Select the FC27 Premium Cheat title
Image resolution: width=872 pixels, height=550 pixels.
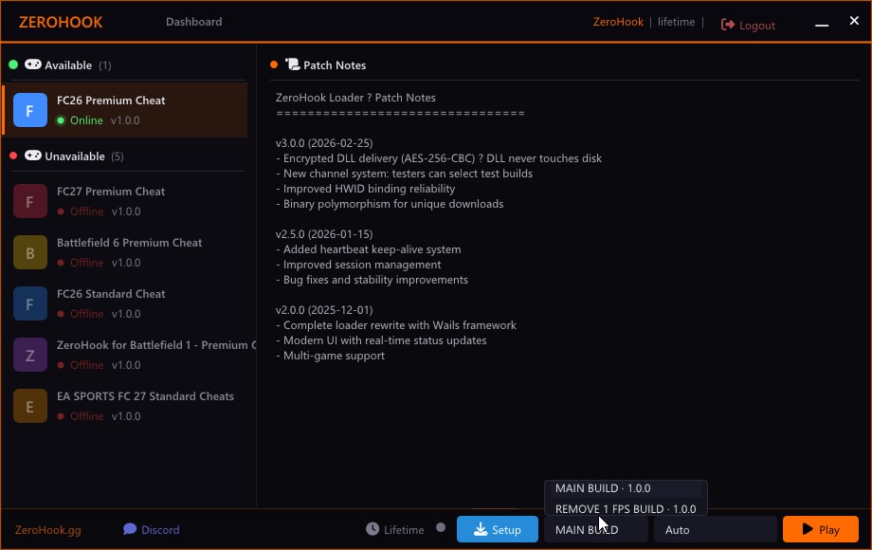(111, 192)
